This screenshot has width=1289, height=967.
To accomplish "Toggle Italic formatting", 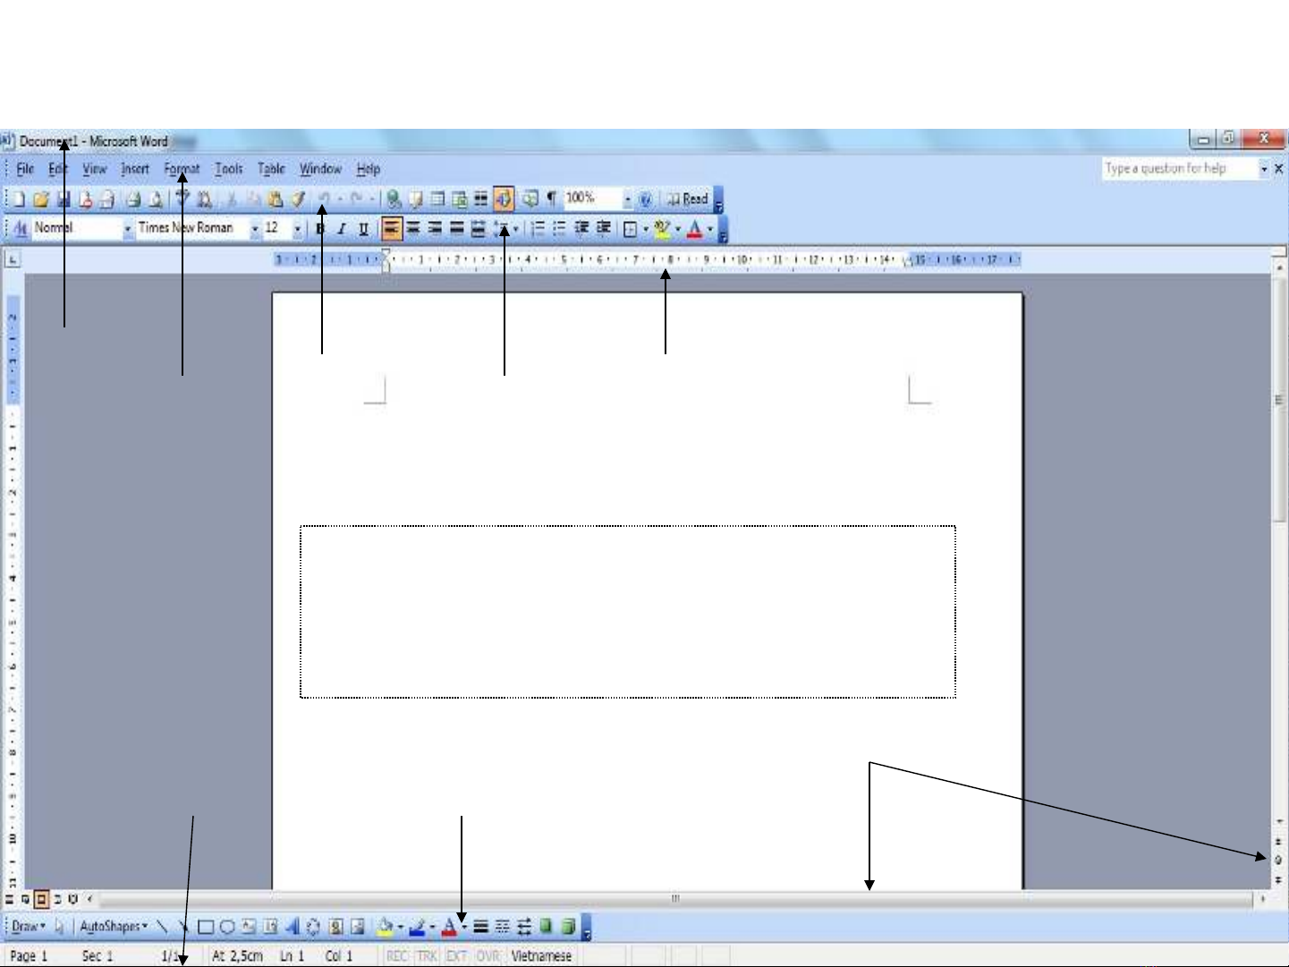I will point(341,229).
